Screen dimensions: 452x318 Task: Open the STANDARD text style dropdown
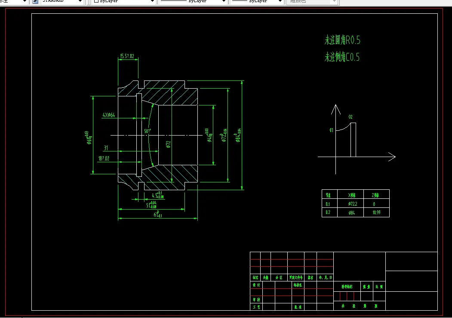coord(62,1)
